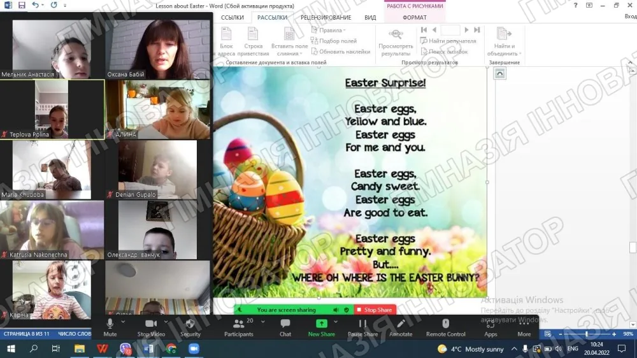Open the Annotate pencil tool
The width and height of the screenshot is (637, 358).
[x=401, y=324]
